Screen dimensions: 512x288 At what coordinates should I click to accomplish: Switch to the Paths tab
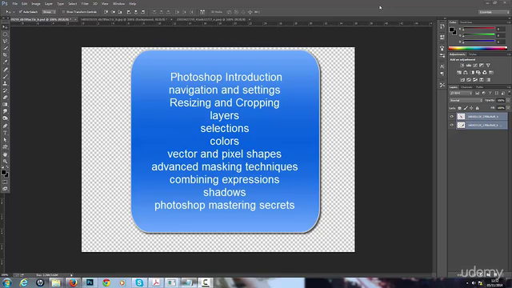coord(479,87)
